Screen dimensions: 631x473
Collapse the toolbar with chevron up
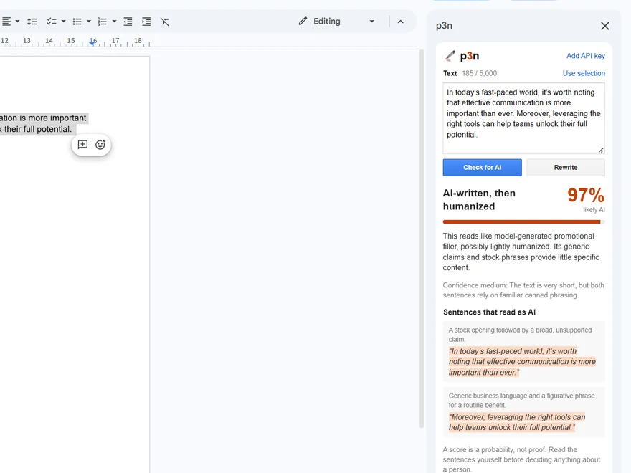coord(400,21)
